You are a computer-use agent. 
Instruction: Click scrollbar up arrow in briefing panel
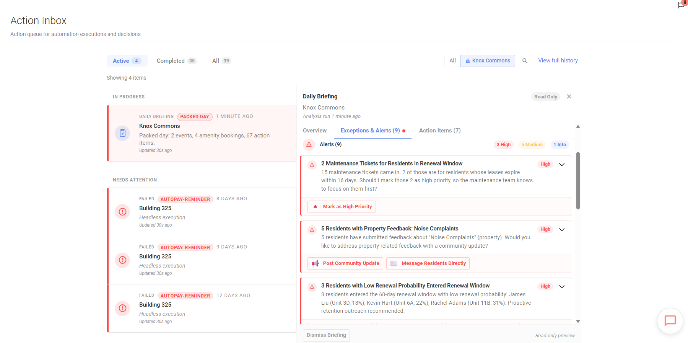click(578, 126)
